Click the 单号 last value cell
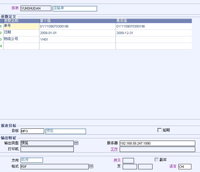Viewport: 200px width, 172px height. coord(153,26)
